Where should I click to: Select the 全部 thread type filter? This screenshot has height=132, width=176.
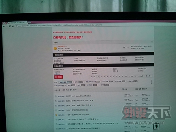click(x=56, y=82)
